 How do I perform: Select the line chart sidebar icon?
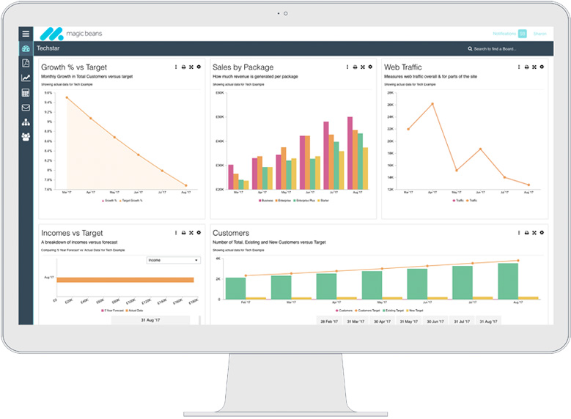tap(26, 78)
